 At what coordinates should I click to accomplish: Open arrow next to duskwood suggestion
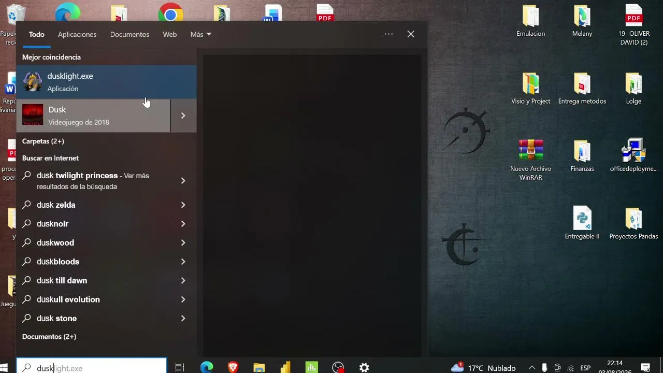(183, 243)
